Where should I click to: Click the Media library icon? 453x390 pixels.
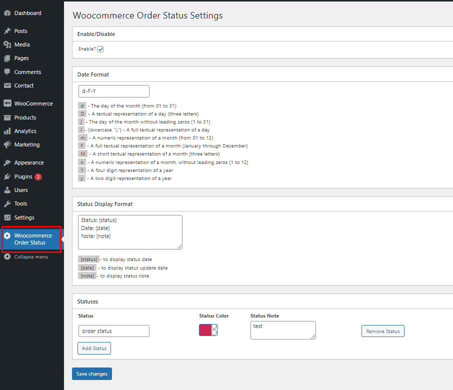[x=7, y=44]
